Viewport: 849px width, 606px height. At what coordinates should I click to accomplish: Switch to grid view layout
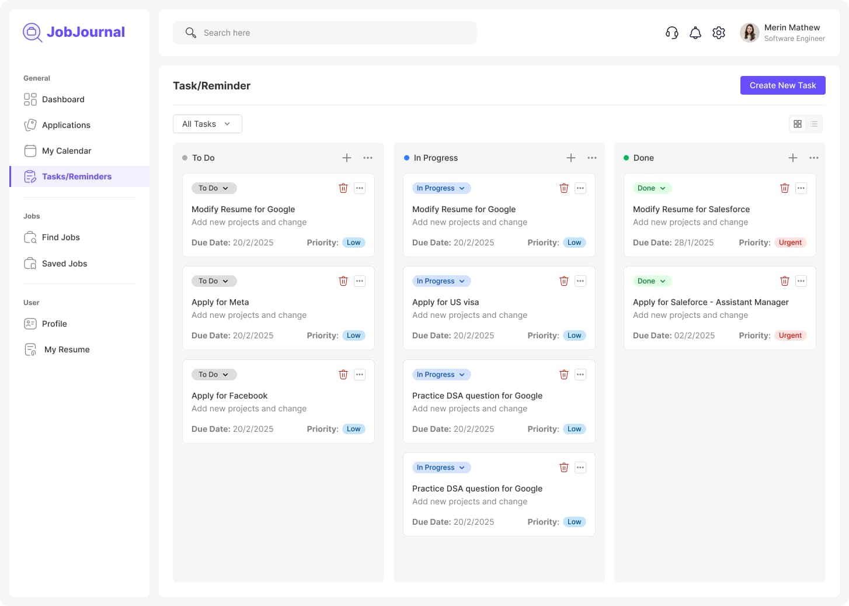click(x=798, y=124)
